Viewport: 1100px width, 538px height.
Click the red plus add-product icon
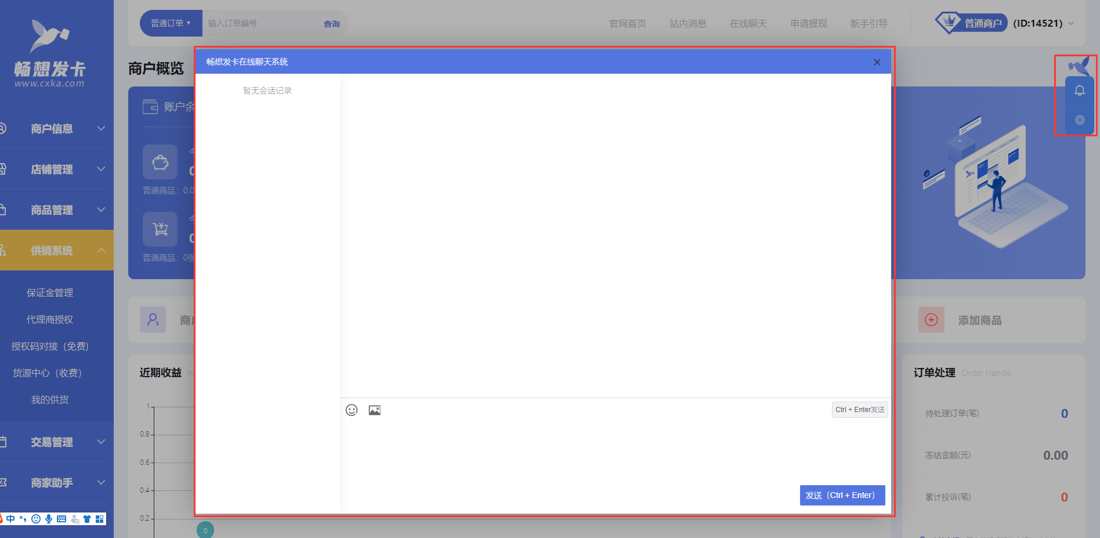[931, 320]
